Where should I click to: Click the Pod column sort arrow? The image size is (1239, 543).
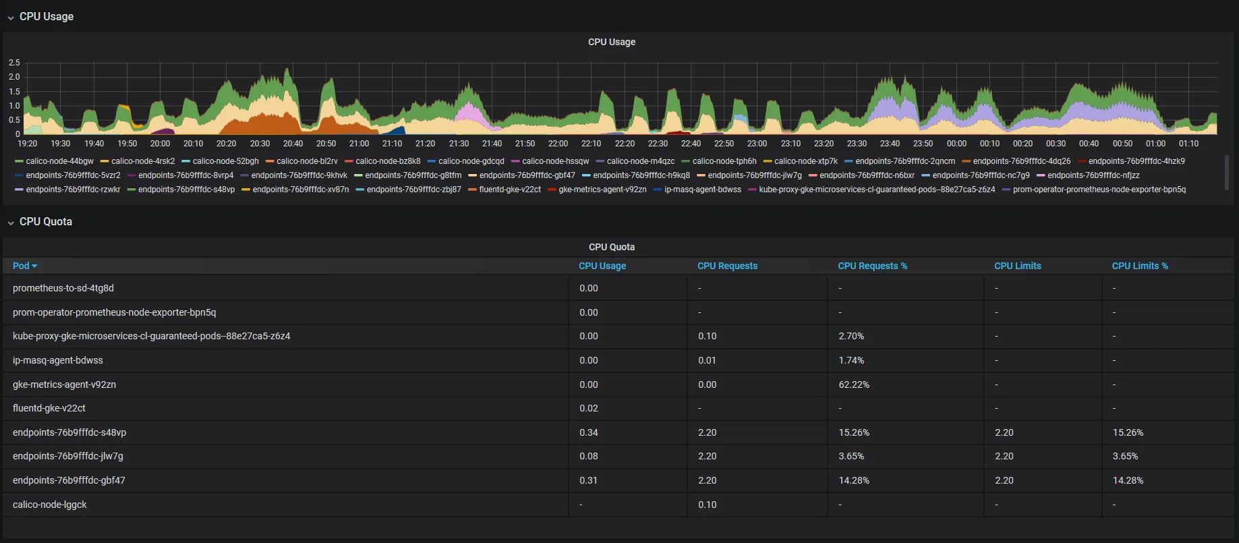tap(34, 266)
